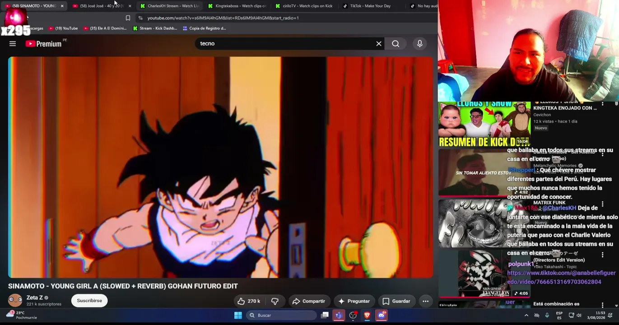Close the José José tab
The image size is (619, 325).
[x=130, y=6]
